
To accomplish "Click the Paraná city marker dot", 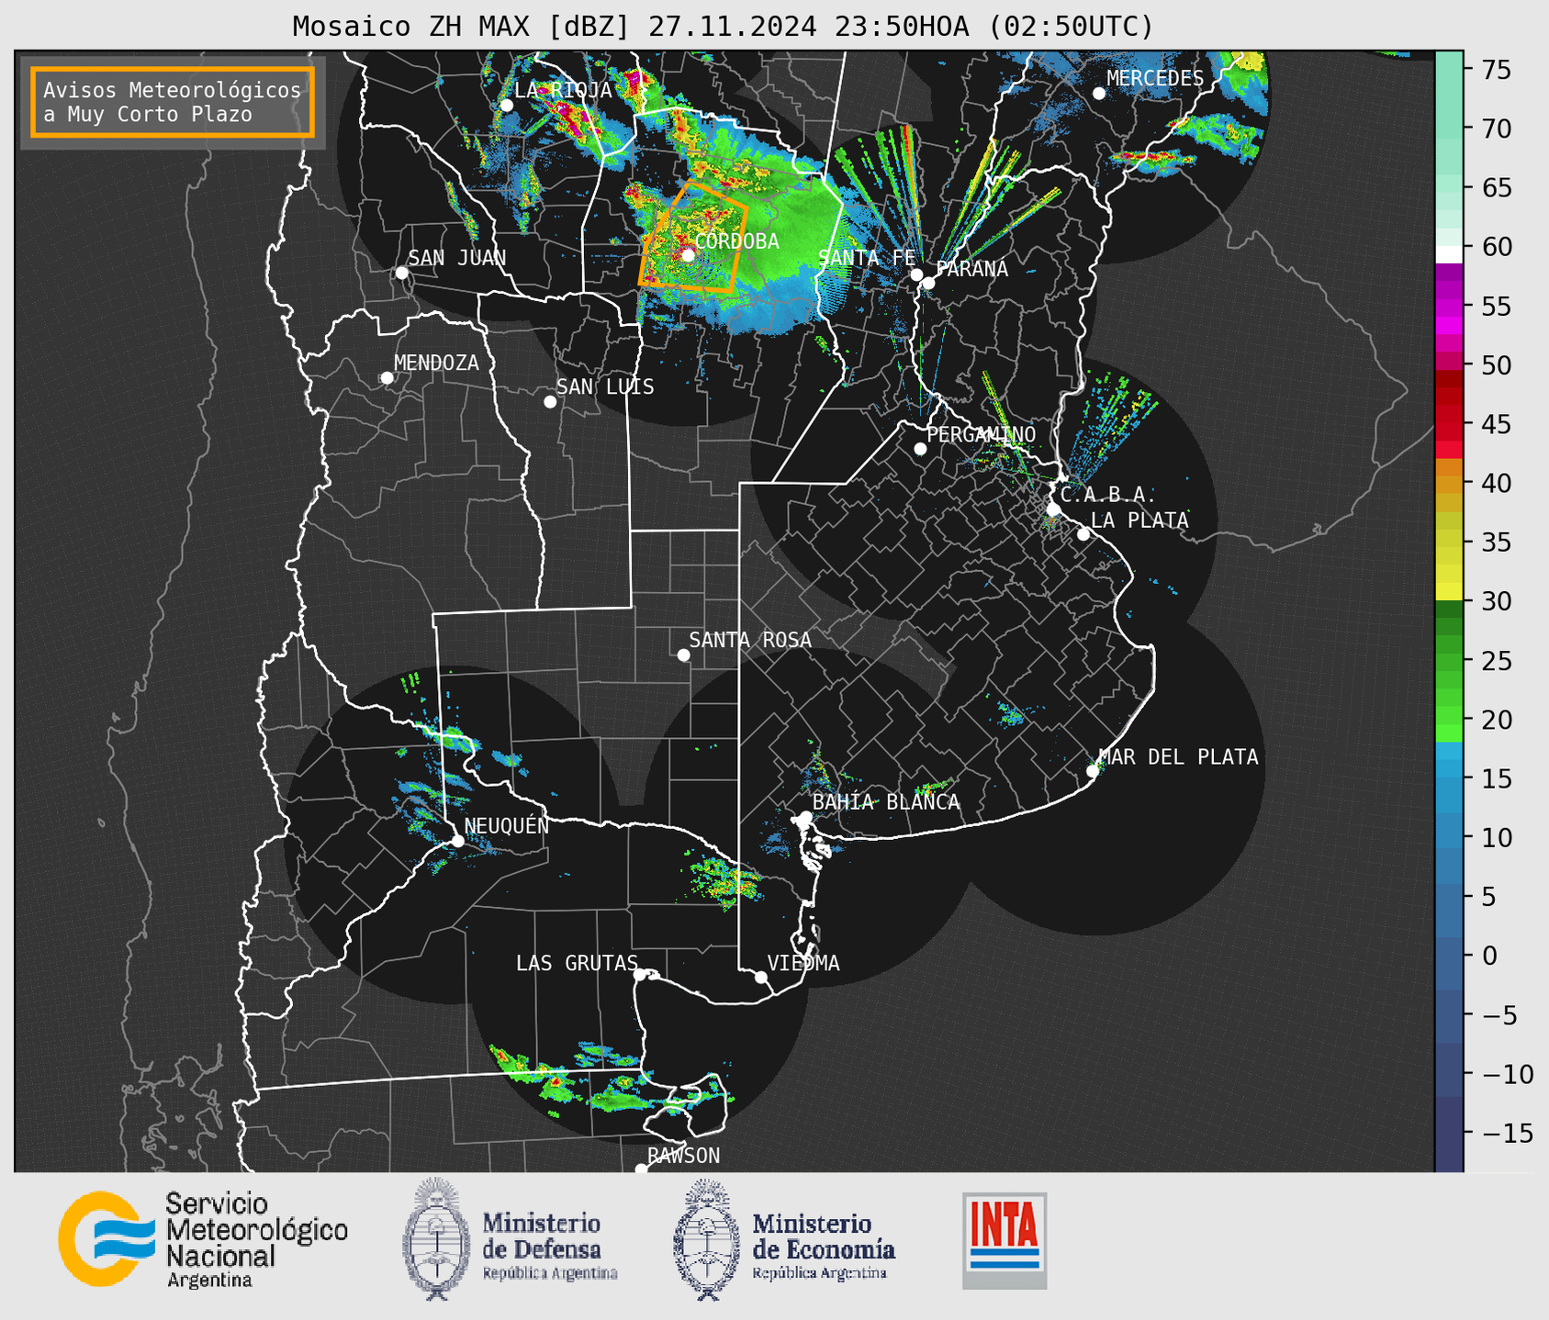I will (x=928, y=283).
